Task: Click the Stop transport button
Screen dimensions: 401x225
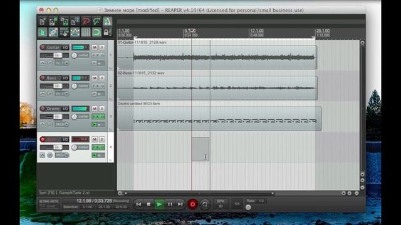Action: click(x=148, y=204)
